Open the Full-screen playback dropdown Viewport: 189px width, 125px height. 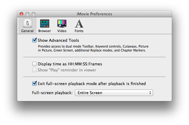tap(114, 93)
